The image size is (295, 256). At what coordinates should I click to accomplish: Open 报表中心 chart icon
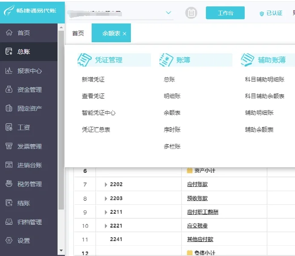tap(9, 71)
